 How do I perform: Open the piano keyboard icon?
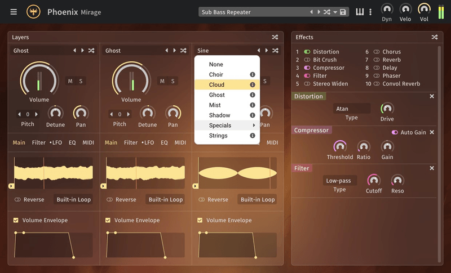[x=360, y=12]
